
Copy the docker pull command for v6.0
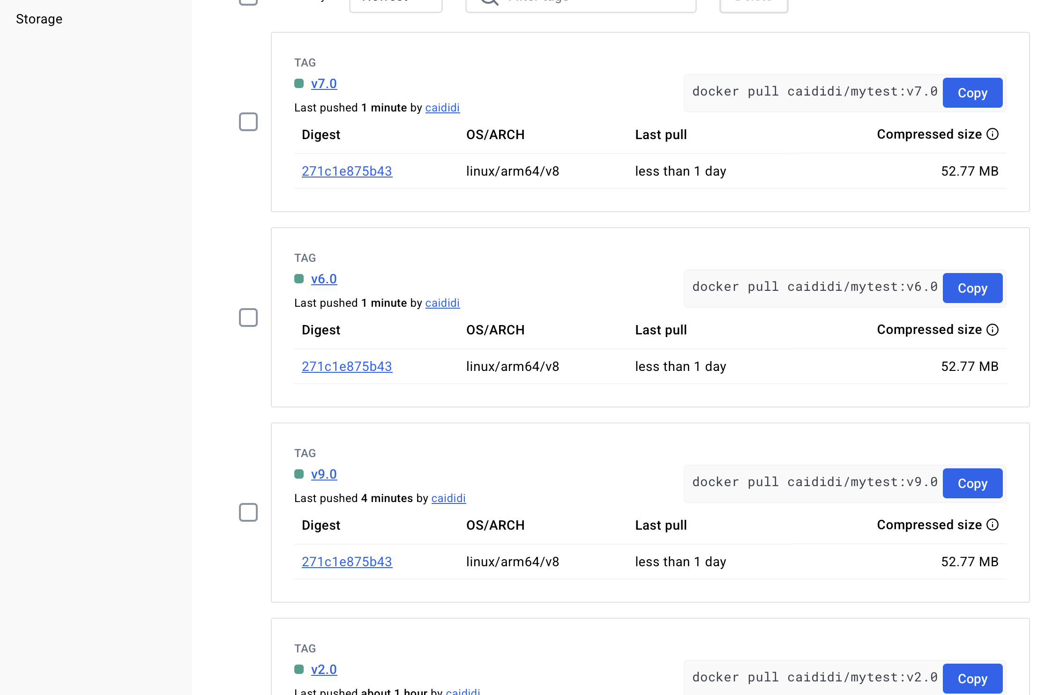tap(972, 288)
